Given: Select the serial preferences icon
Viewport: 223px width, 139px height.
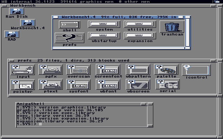Looking at the screenshot, I should click(168, 84).
